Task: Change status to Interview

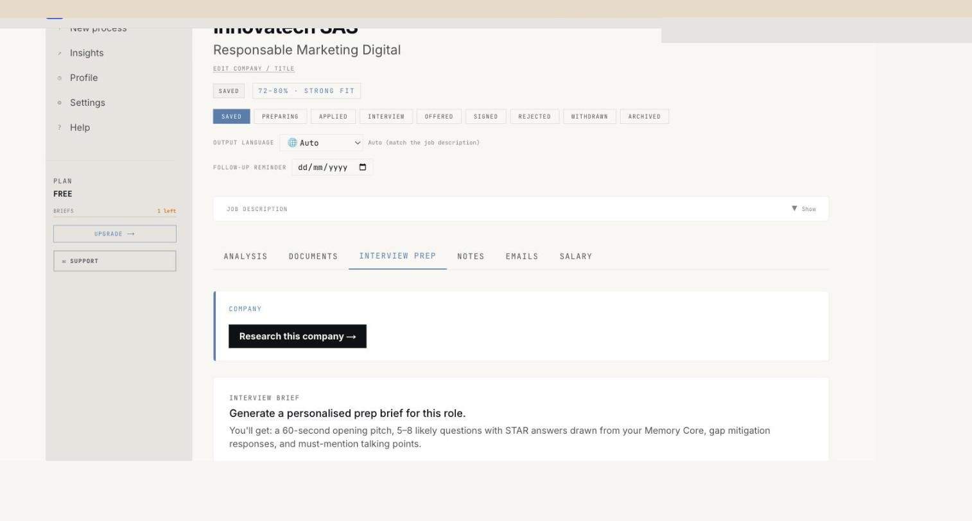Action: [x=386, y=117]
